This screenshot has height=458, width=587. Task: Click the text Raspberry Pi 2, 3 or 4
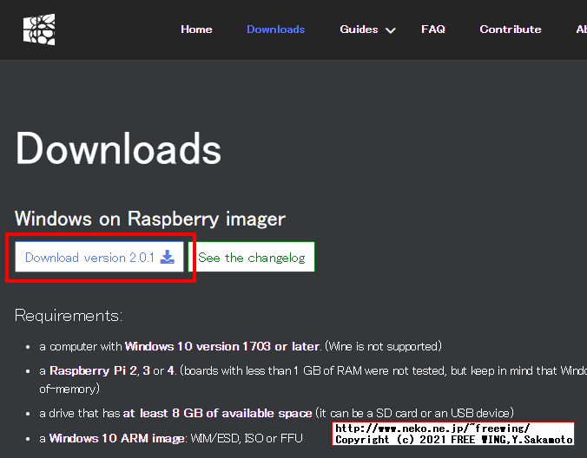coord(112,370)
